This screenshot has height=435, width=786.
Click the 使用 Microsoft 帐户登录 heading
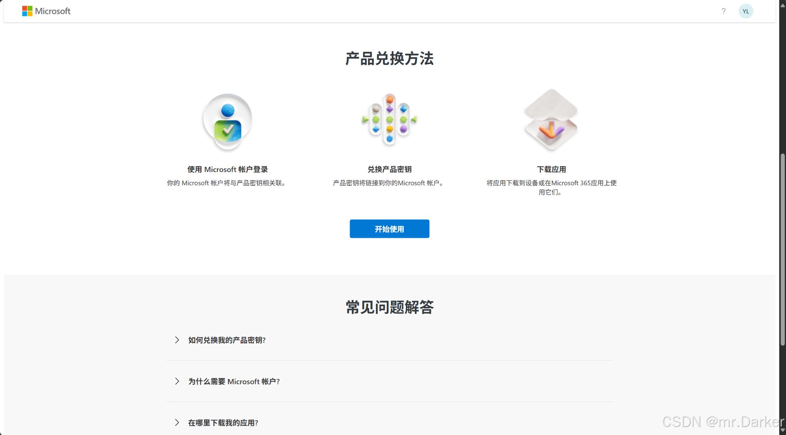point(228,170)
